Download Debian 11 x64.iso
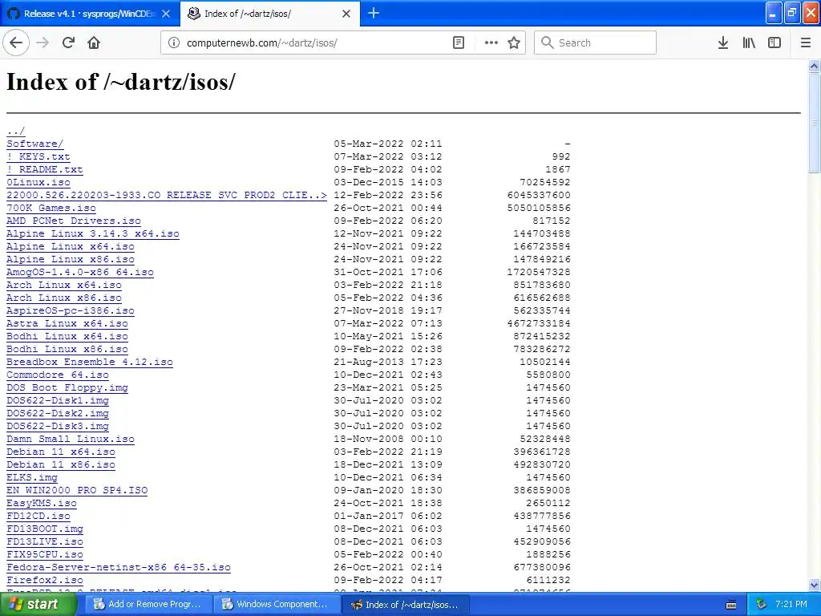821x616 pixels. (x=61, y=452)
